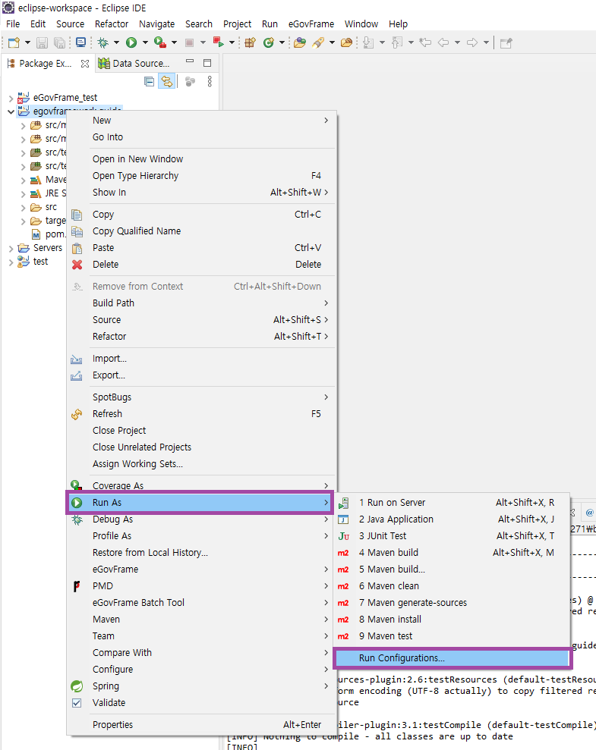Image resolution: width=596 pixels, height=750 pixels.
Task: Click Close Project in context menu
Action: pyautogui.click(x=201, y=431)
